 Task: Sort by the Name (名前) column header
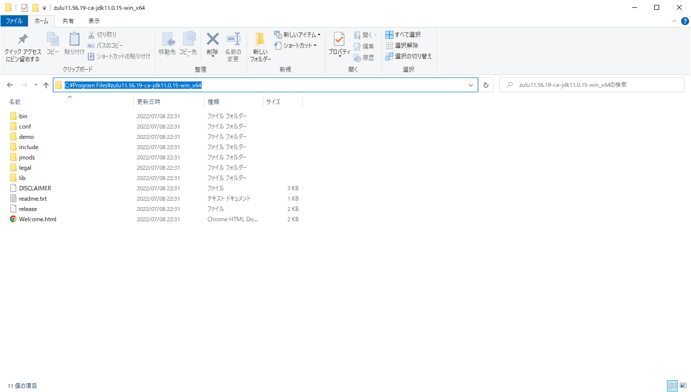[69, 102]
